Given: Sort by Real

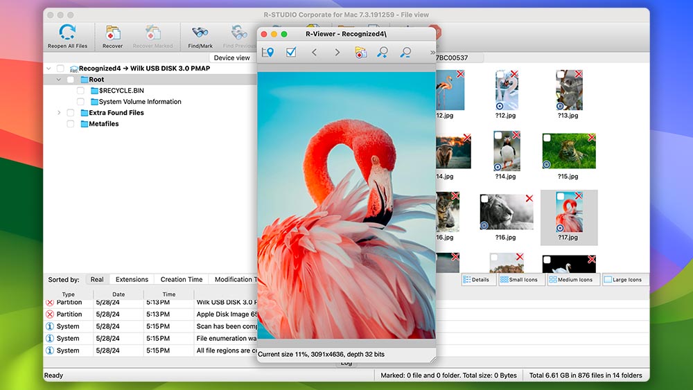Looking at the screenshot, I should pyautogui.click(x=97, y=280).
